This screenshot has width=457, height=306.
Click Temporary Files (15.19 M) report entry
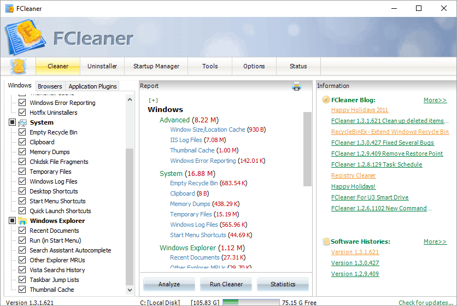click(x=204, y=214)
